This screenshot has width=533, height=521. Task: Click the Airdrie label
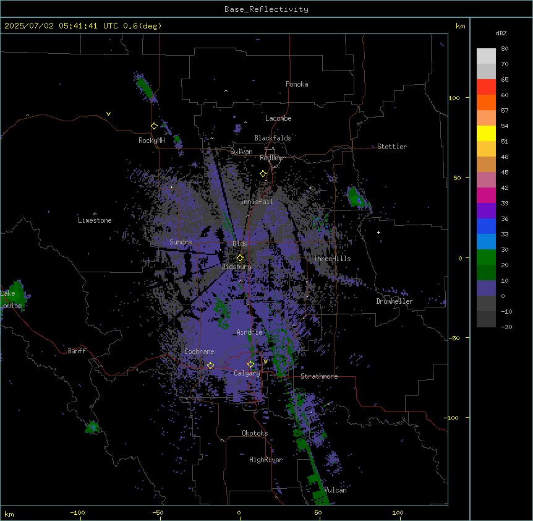(249, 332)
